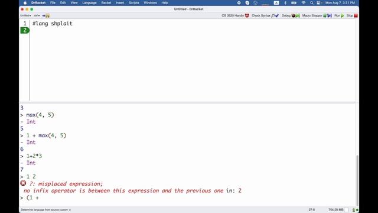Click the Spotlight search icon
This screenshot has width=378, height=213.
click(x=311, y=2)
